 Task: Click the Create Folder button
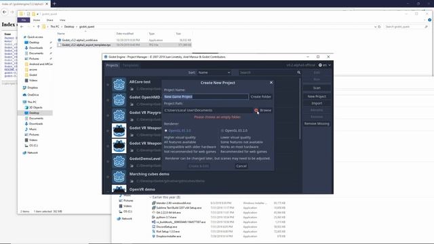(x=260, y=96)
